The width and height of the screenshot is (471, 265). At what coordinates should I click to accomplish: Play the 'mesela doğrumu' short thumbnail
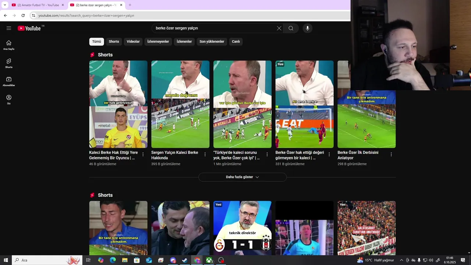(x=180, y=104)
